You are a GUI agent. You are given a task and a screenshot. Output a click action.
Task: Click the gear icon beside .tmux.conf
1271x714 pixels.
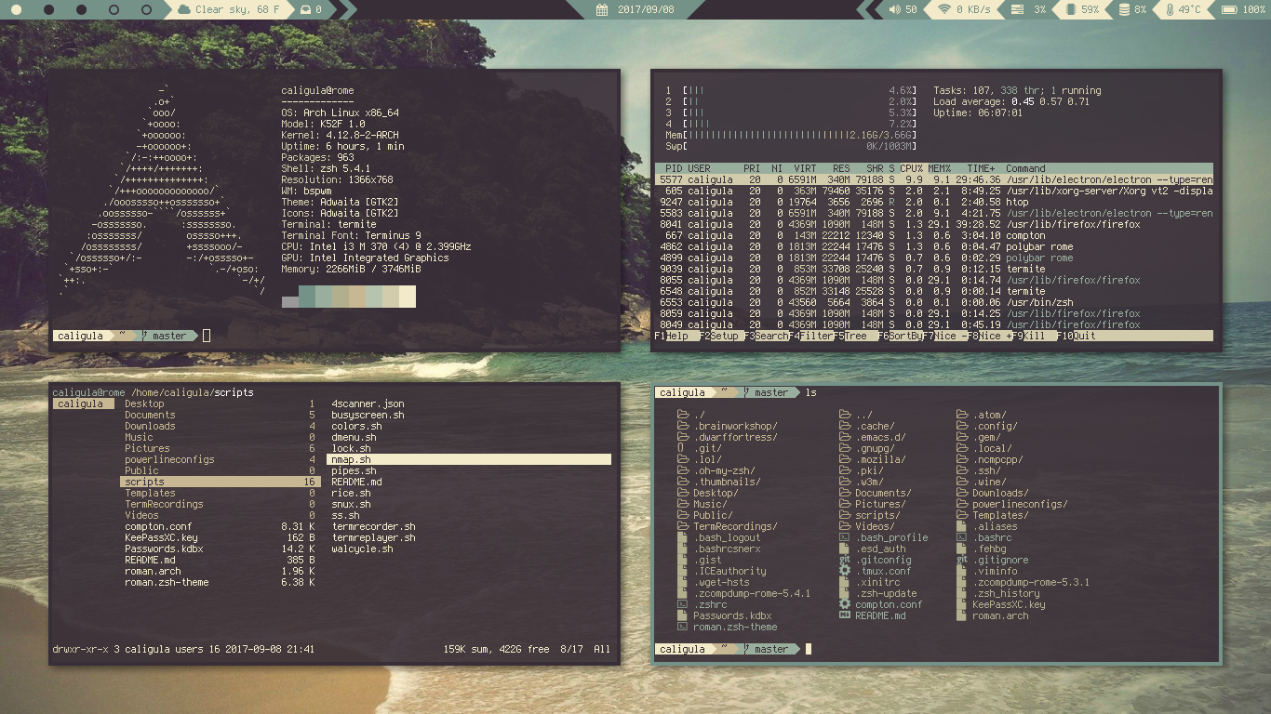pos(844,571)
